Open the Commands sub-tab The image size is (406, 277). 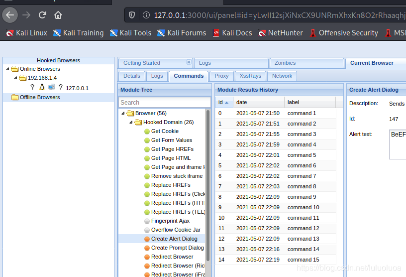(189, 76)
